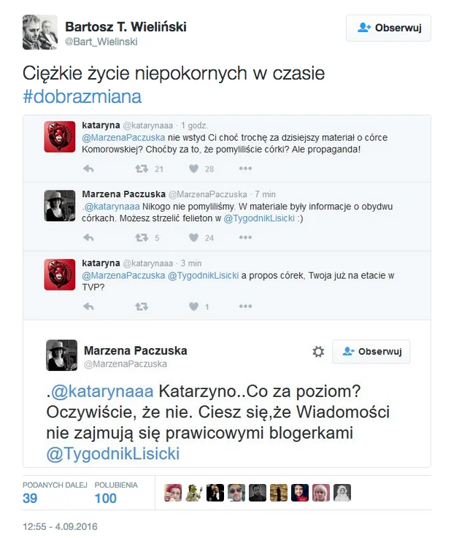Reply to katarynaaa's first tweet
The width and height of the screenshot is (459, 538).
[88, 169]
